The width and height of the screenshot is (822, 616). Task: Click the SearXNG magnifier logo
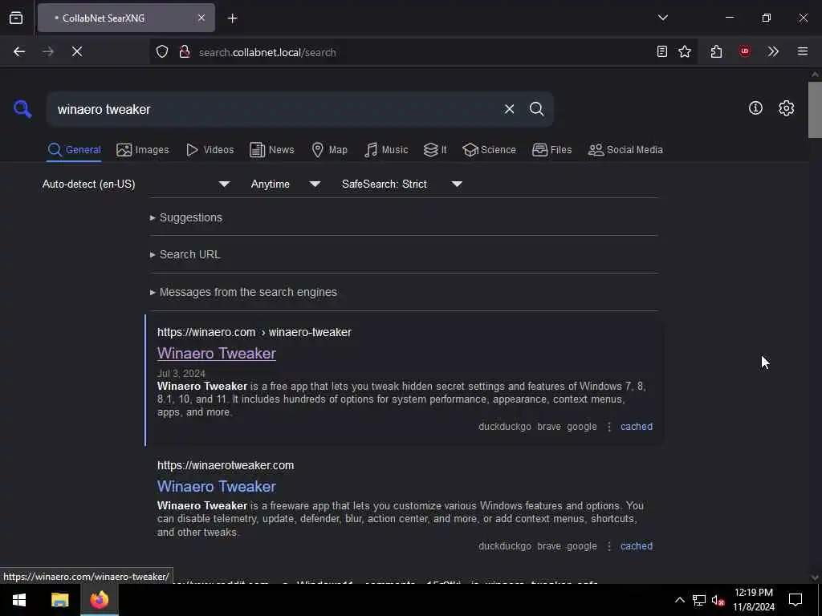tap(22, 109)
